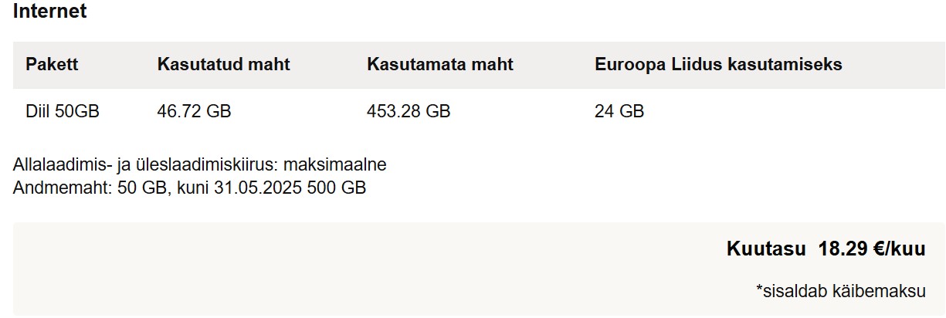The height and width of the screenshot is (318, 946).
Task: Click the Kasutamata maht column header
Action: [440, 65]
